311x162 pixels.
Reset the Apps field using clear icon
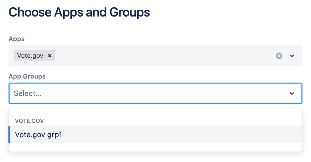(x=279, y=56)
